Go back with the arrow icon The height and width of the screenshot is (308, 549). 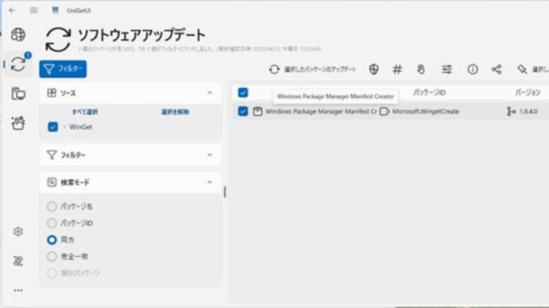pyautogui.click(x=12, y=10)
